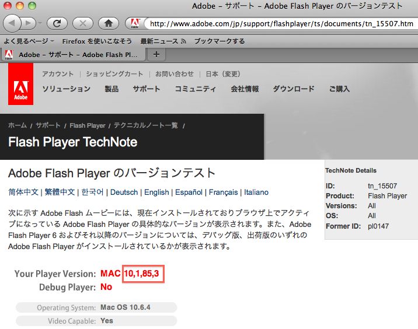The width and height of the screenshot is (418, 329).
Task: Switch to Deutsch language version
Action: (x=124, y=192)
